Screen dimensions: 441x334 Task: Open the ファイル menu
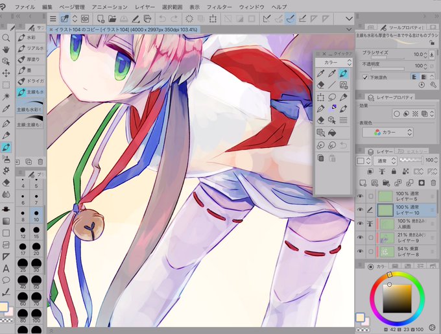[25, 6]
